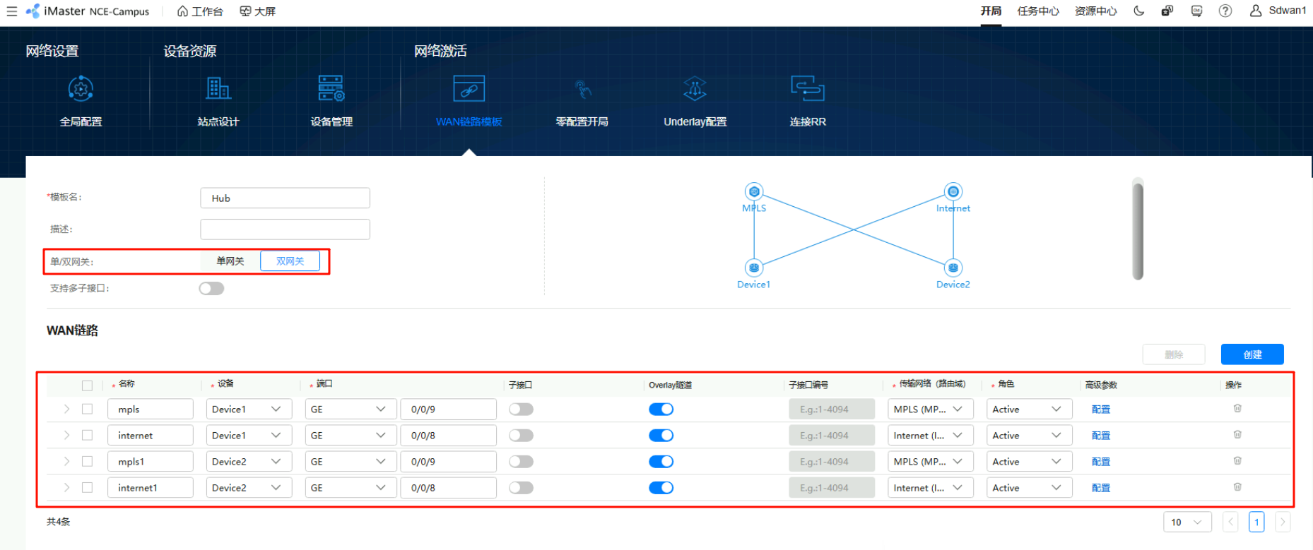The width and height of the screenshot is (1313, 550).
Task: Open the 任务中心 menu item
Action: [x=1037, y=11]
